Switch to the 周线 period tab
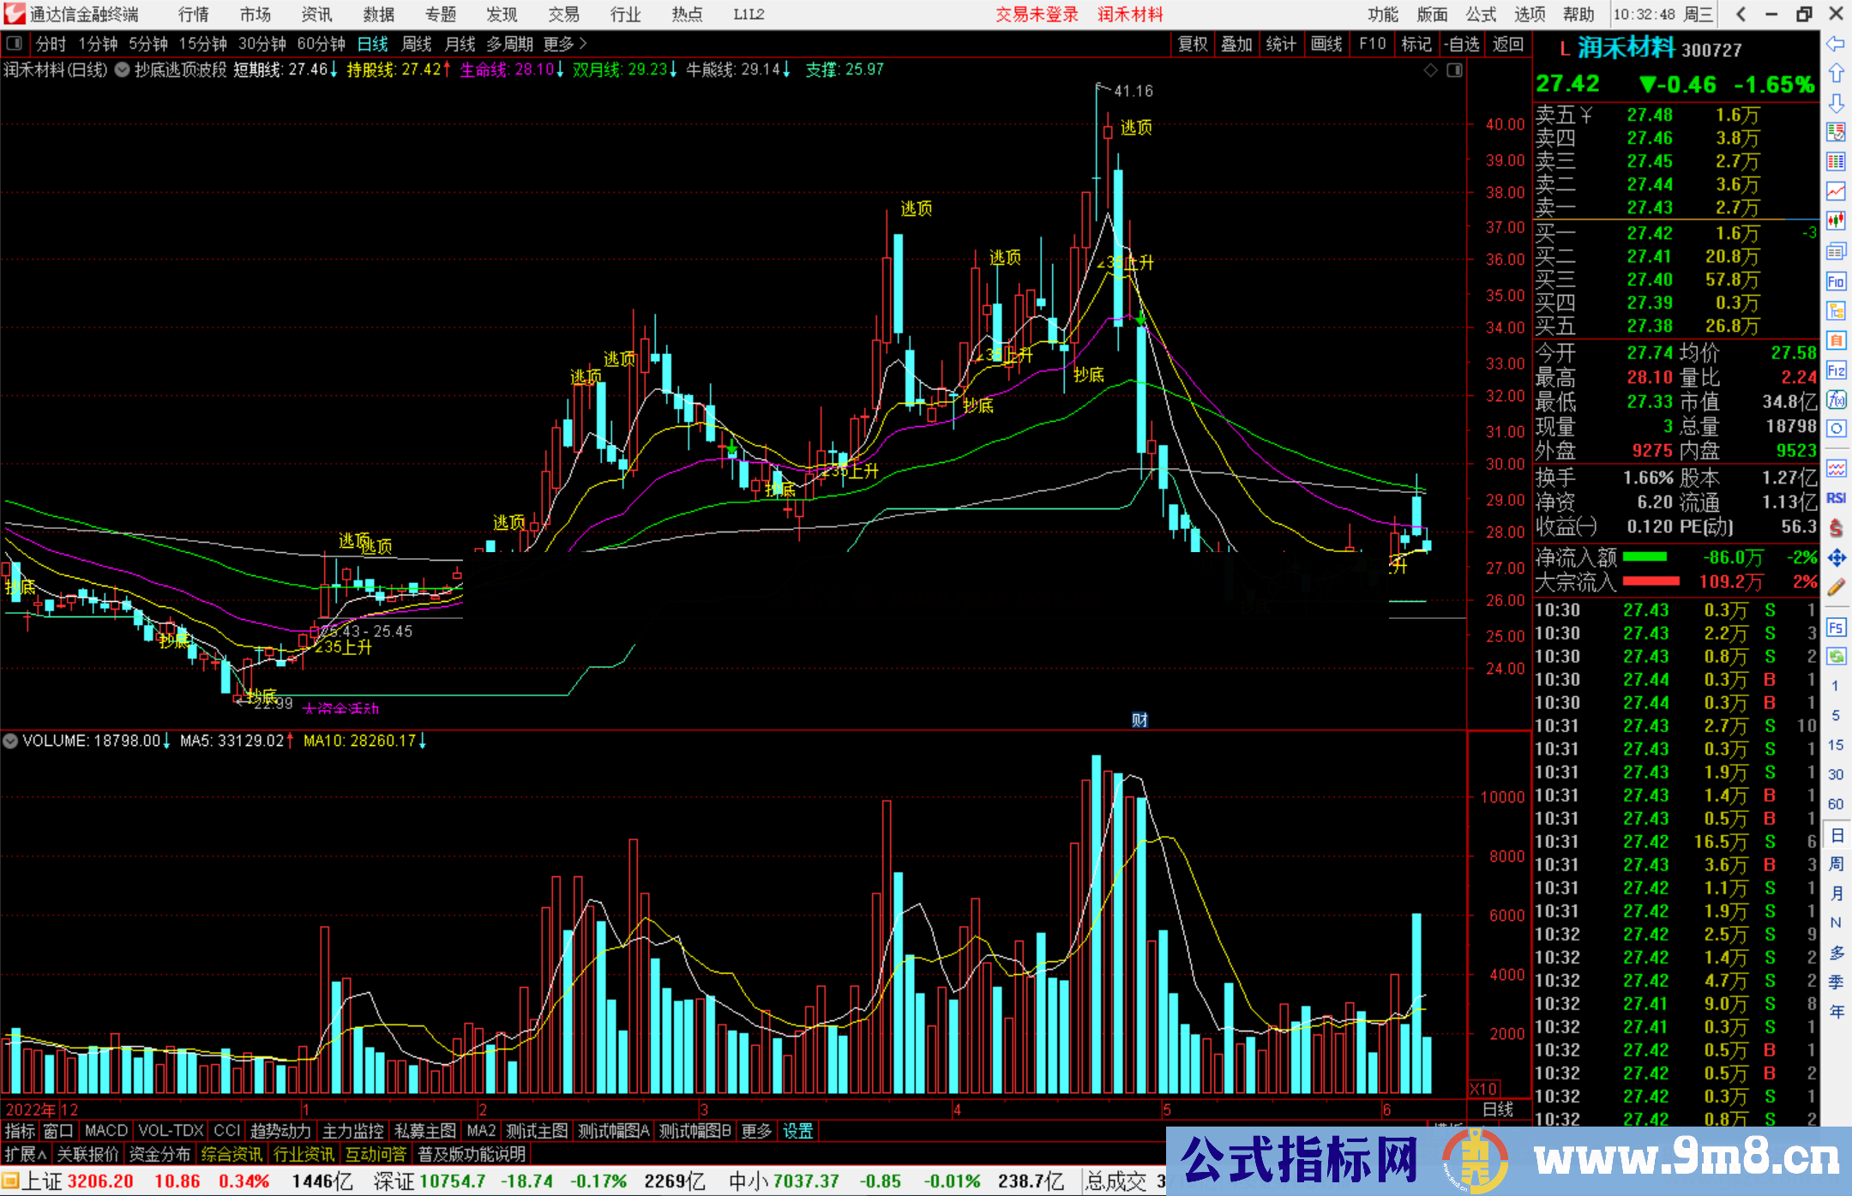Screen dimensions: 1852x1196 click(417, 44)
